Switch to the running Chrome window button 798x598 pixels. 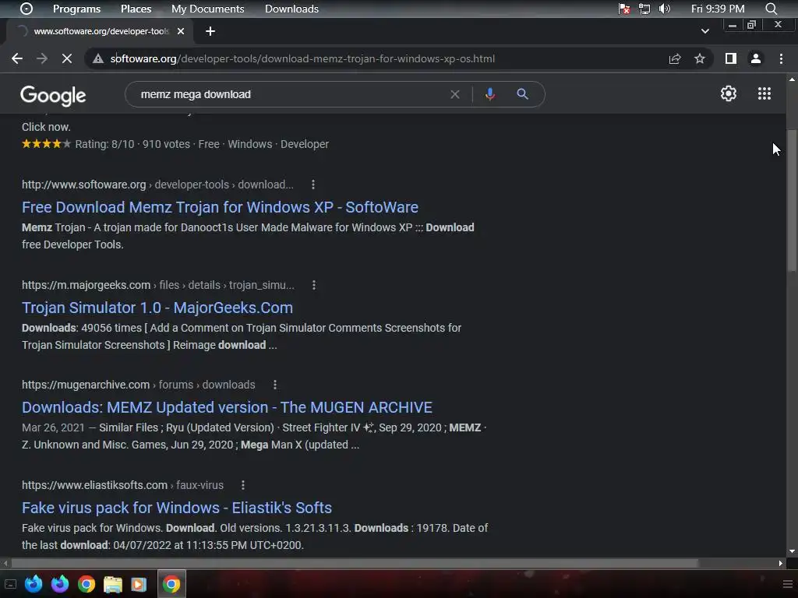171,584
